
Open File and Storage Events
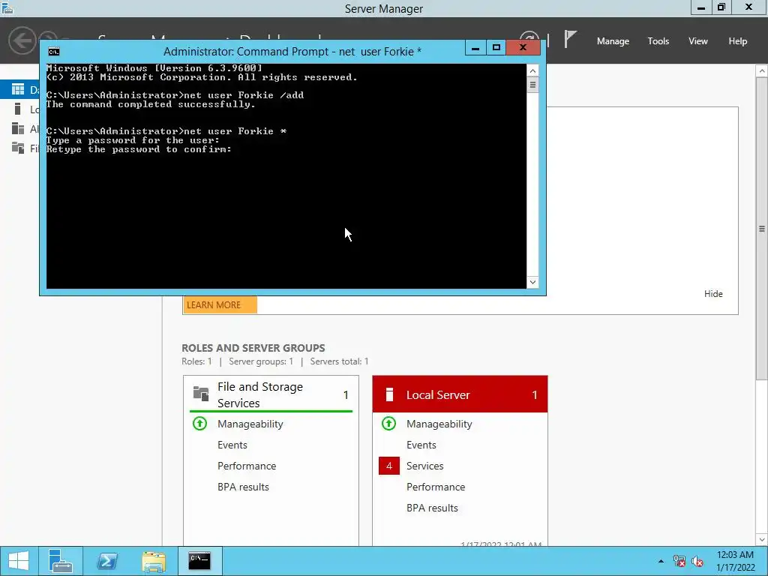(232, 445)
